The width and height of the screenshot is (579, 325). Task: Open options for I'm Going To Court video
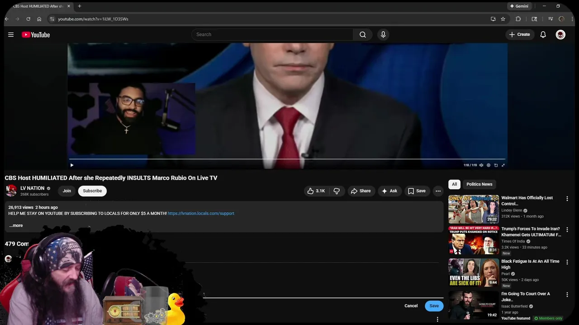pyautogui.click(x=567, y=295)
